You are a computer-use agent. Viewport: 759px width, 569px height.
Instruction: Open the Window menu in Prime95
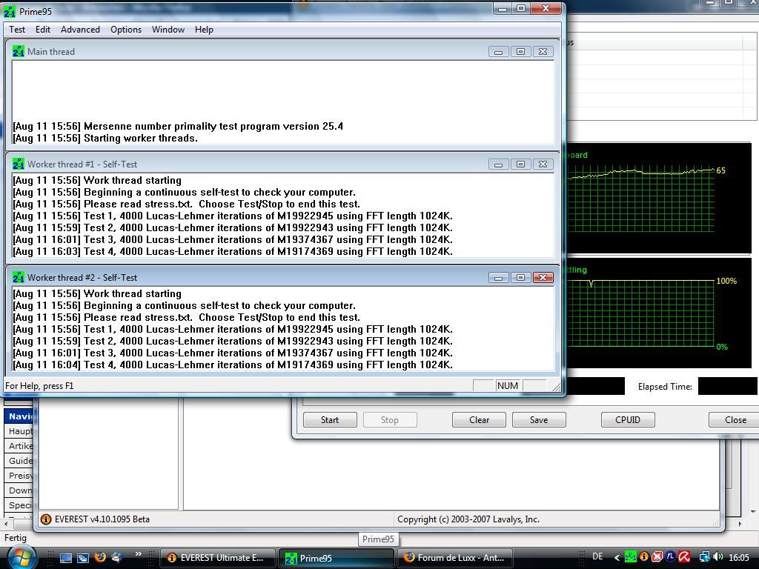click(168, 30)
